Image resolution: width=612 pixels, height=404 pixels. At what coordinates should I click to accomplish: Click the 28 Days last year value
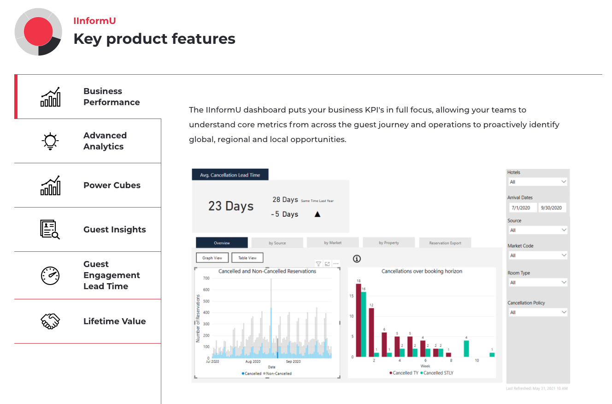tap(285, 200)
